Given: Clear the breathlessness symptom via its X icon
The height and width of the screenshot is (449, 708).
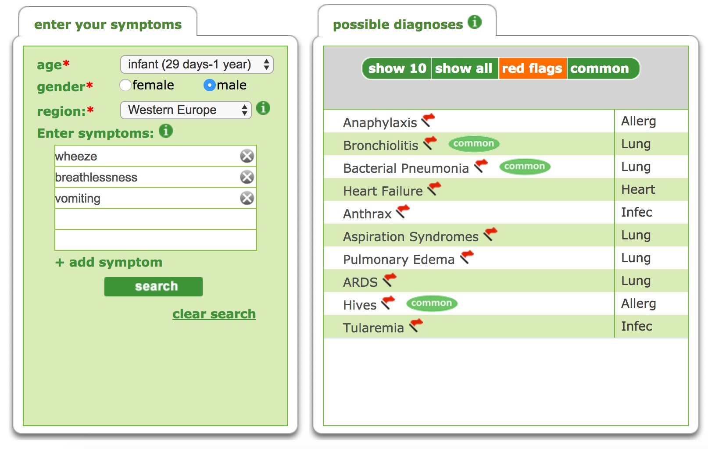Looking at the screenshot, I should point(247,176).
